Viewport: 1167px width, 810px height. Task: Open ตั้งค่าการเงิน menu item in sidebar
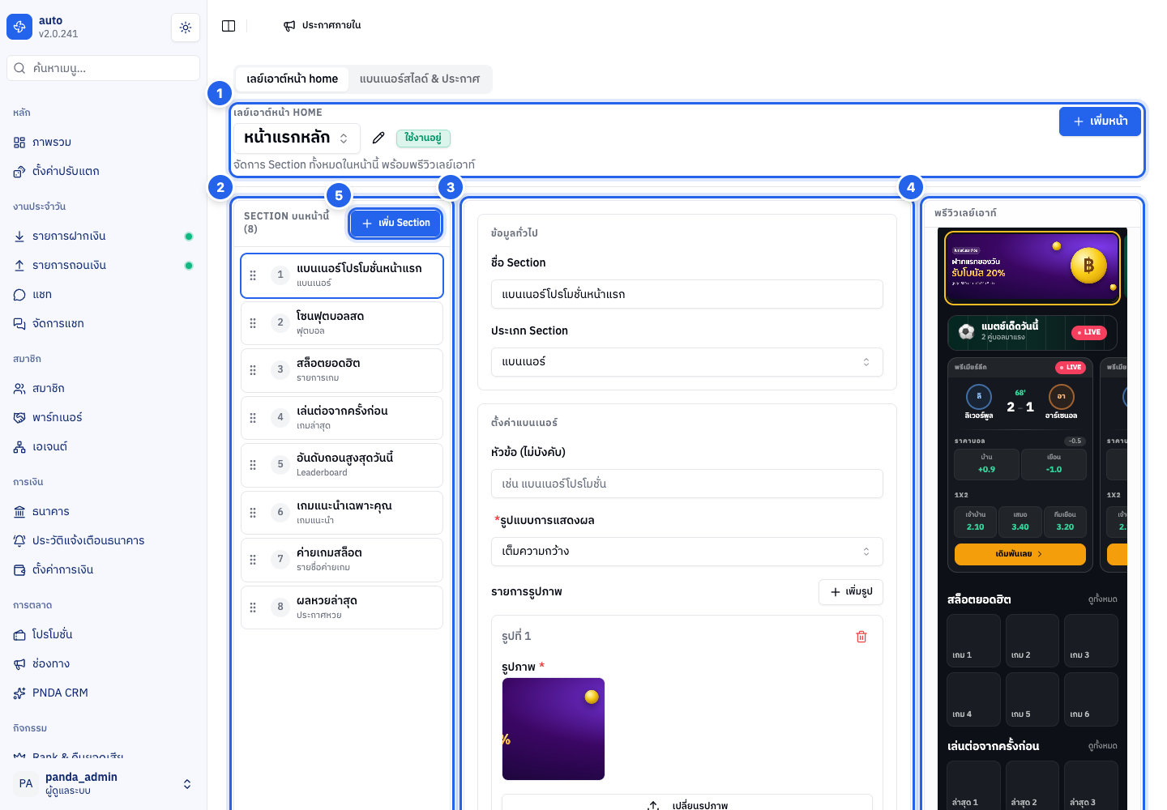(104, 570)
